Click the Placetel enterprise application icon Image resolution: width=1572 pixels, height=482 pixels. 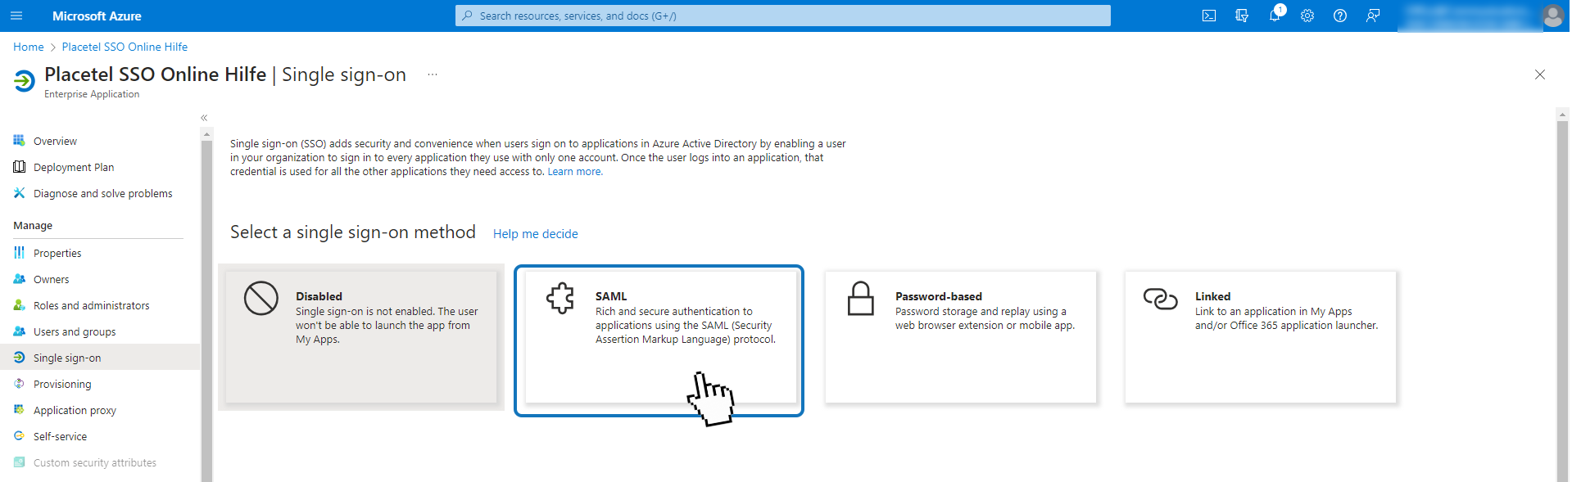coord(25,81)
